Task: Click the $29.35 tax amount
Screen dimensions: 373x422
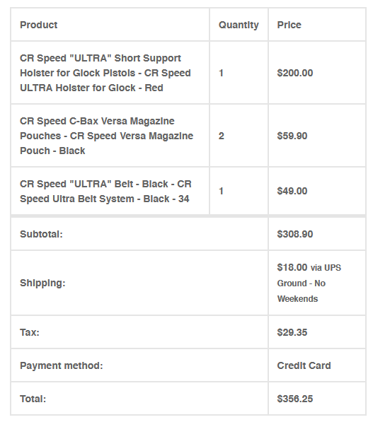Action: tap(292, 332)
